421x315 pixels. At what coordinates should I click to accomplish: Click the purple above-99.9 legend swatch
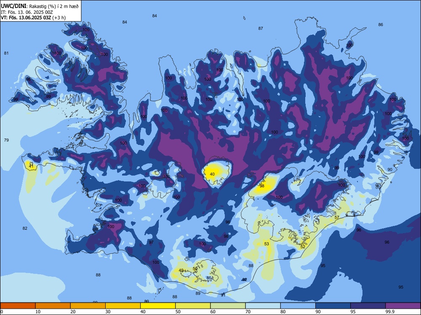click(403, 306)
